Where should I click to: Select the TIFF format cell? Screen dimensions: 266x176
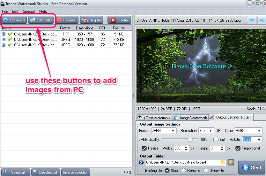(x=66, y=34)
